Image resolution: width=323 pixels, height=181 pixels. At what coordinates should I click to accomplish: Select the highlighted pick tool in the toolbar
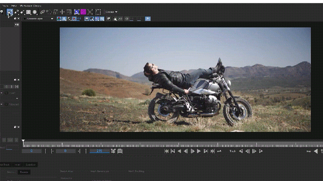10,12
